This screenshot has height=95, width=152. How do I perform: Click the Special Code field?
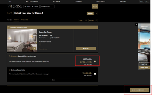(47, 6)
